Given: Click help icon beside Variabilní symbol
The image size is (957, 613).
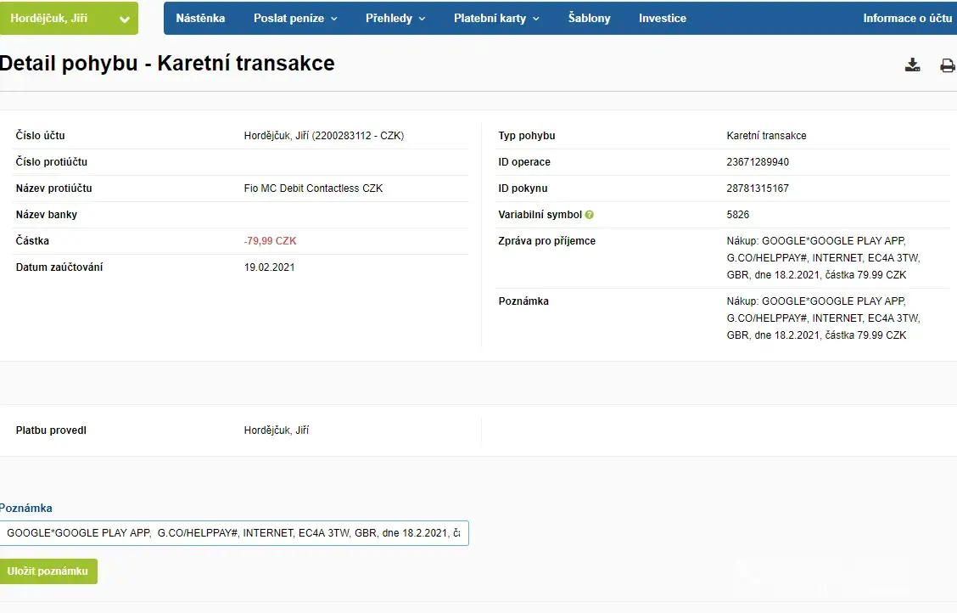Looking at the screenshot, I should (590, 215).
